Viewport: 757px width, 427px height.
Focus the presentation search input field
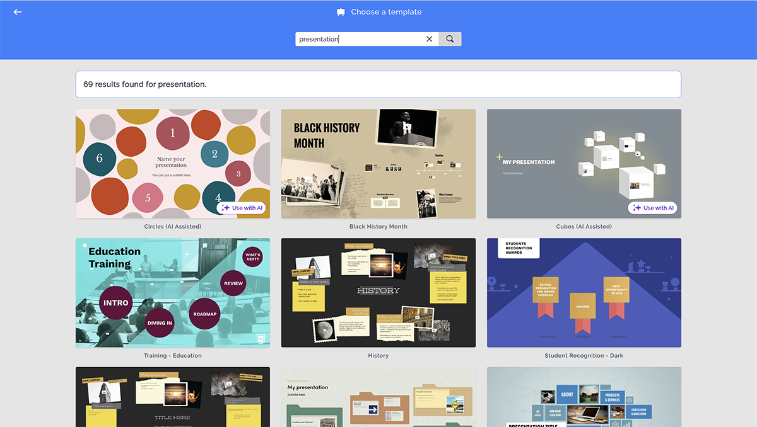click(360, 39)
